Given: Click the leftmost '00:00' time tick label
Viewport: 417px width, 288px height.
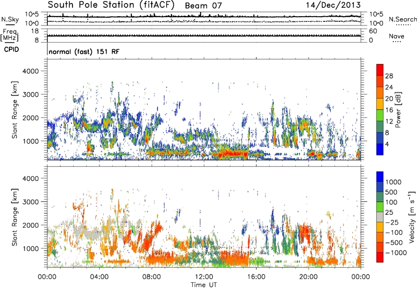Looking at the screenshot, I should (47, 277).
